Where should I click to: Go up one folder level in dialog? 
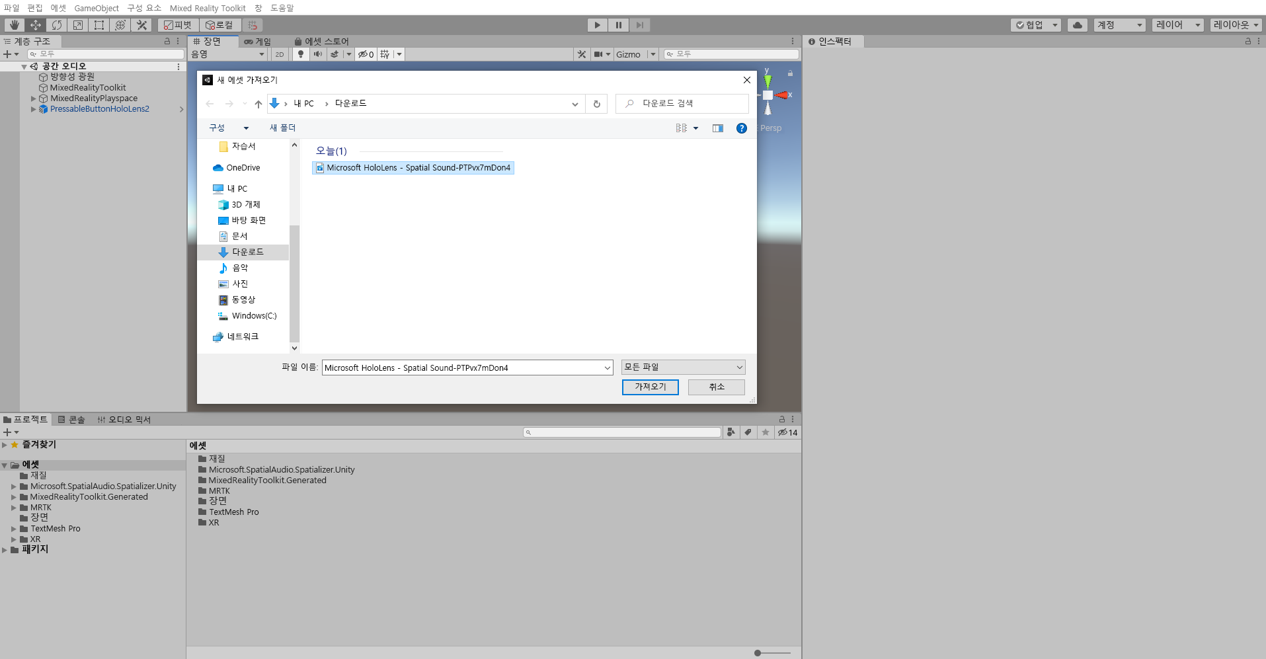click(x=258, y=104)
